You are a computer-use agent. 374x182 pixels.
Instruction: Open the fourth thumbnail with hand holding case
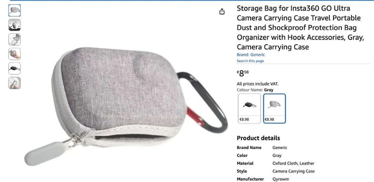14,54
